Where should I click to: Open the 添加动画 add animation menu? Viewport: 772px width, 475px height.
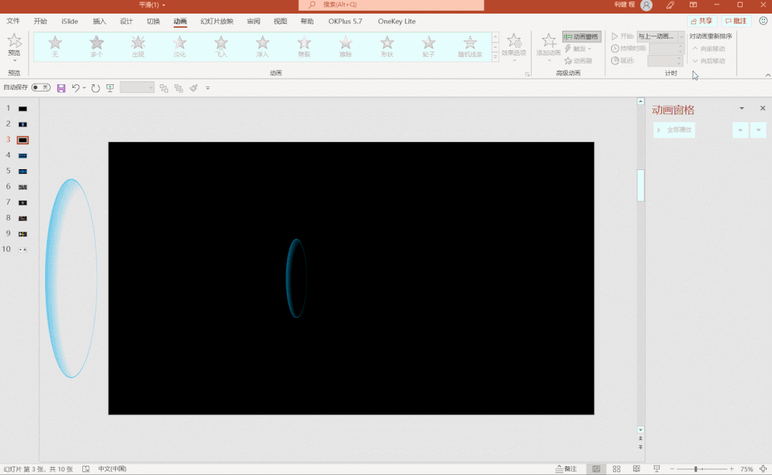[x=549, y=47]
